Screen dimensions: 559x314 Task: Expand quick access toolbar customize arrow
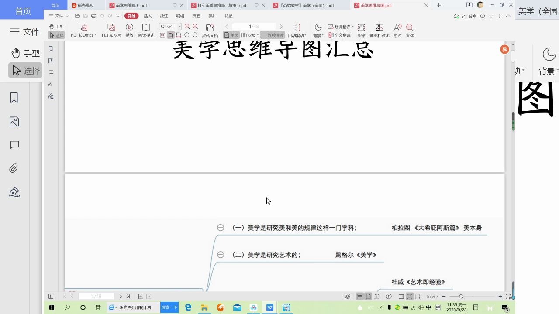[118, 16]
